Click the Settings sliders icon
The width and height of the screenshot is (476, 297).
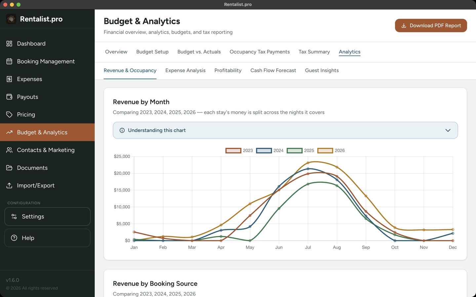[x=14, y=216]
